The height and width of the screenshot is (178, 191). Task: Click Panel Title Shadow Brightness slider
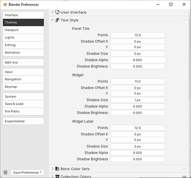pyautogui.click(x=138, y=66)
